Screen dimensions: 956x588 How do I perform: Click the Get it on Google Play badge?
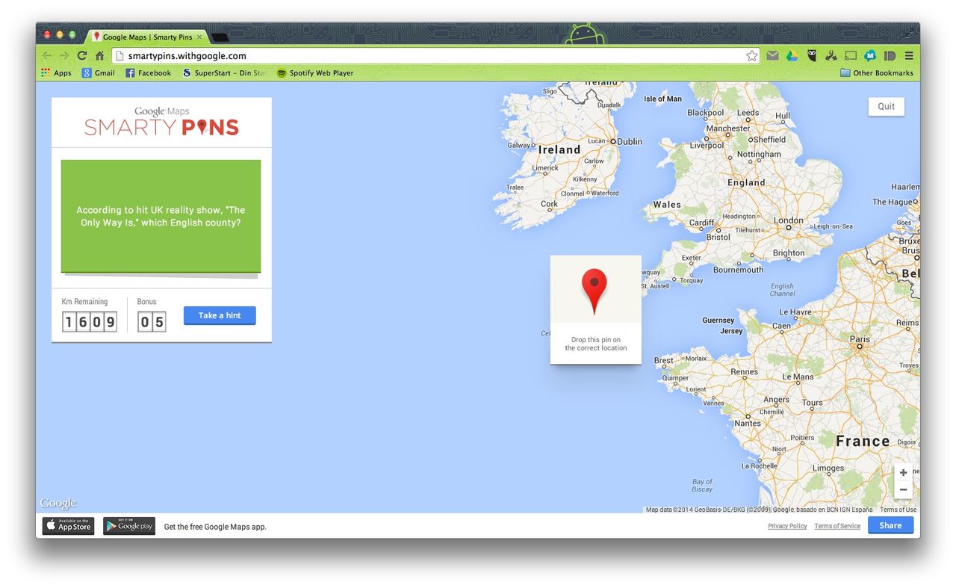(x=129, y=526)
